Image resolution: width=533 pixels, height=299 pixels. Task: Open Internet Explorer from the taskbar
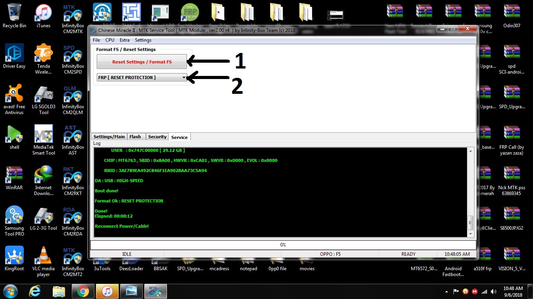click(35, 291)
